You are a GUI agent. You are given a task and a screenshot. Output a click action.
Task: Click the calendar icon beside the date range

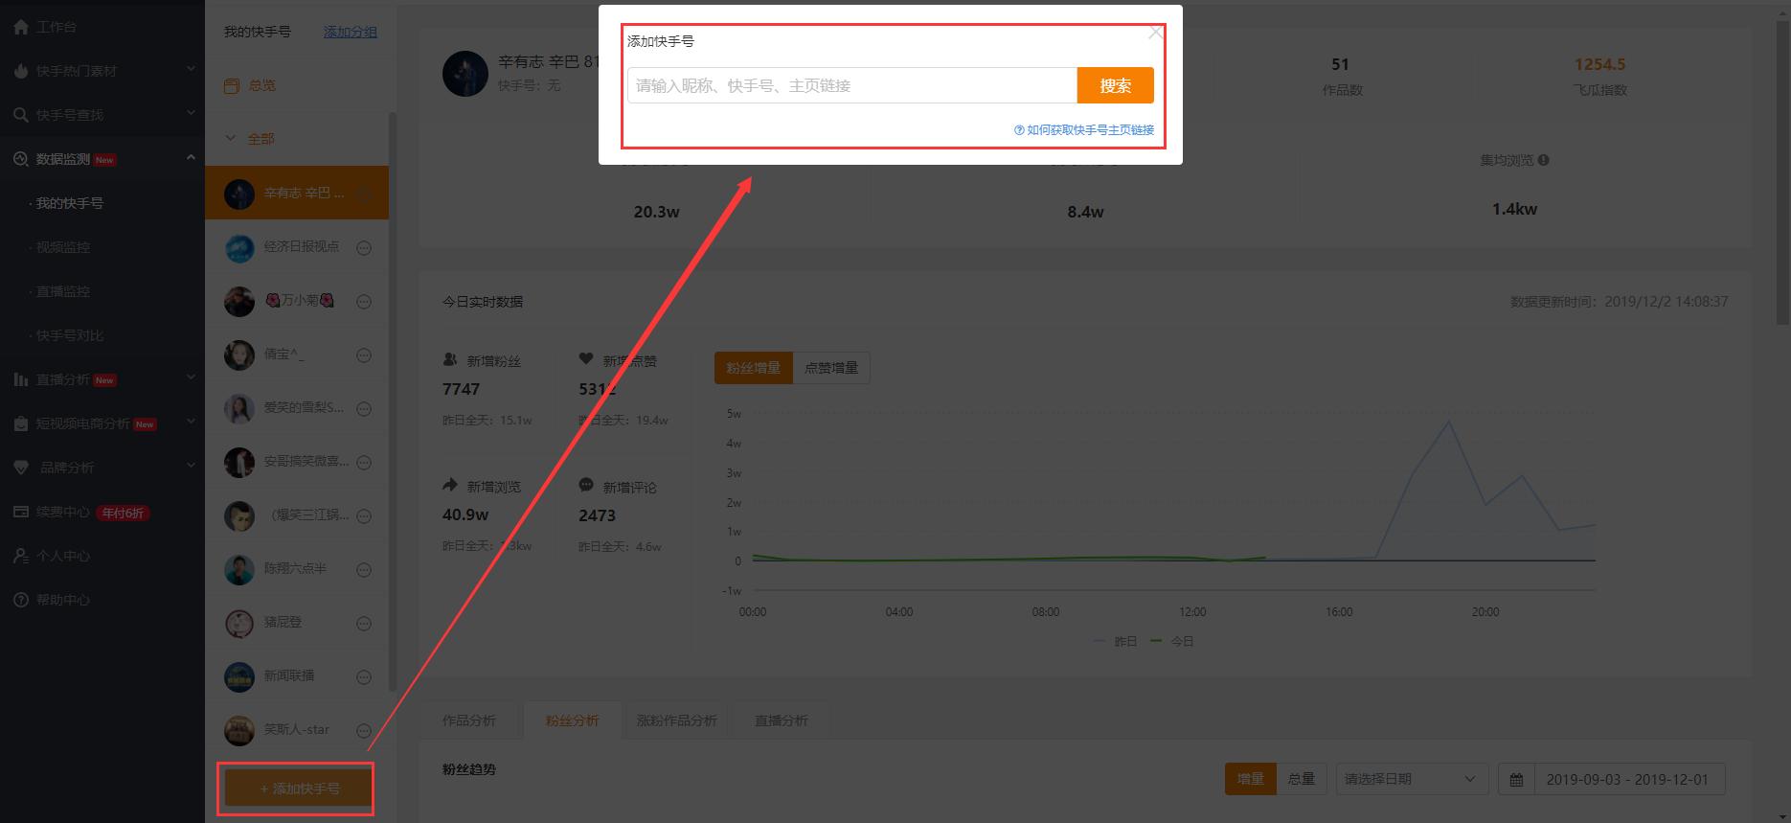pyautogui.click(x=1516, y=780)
